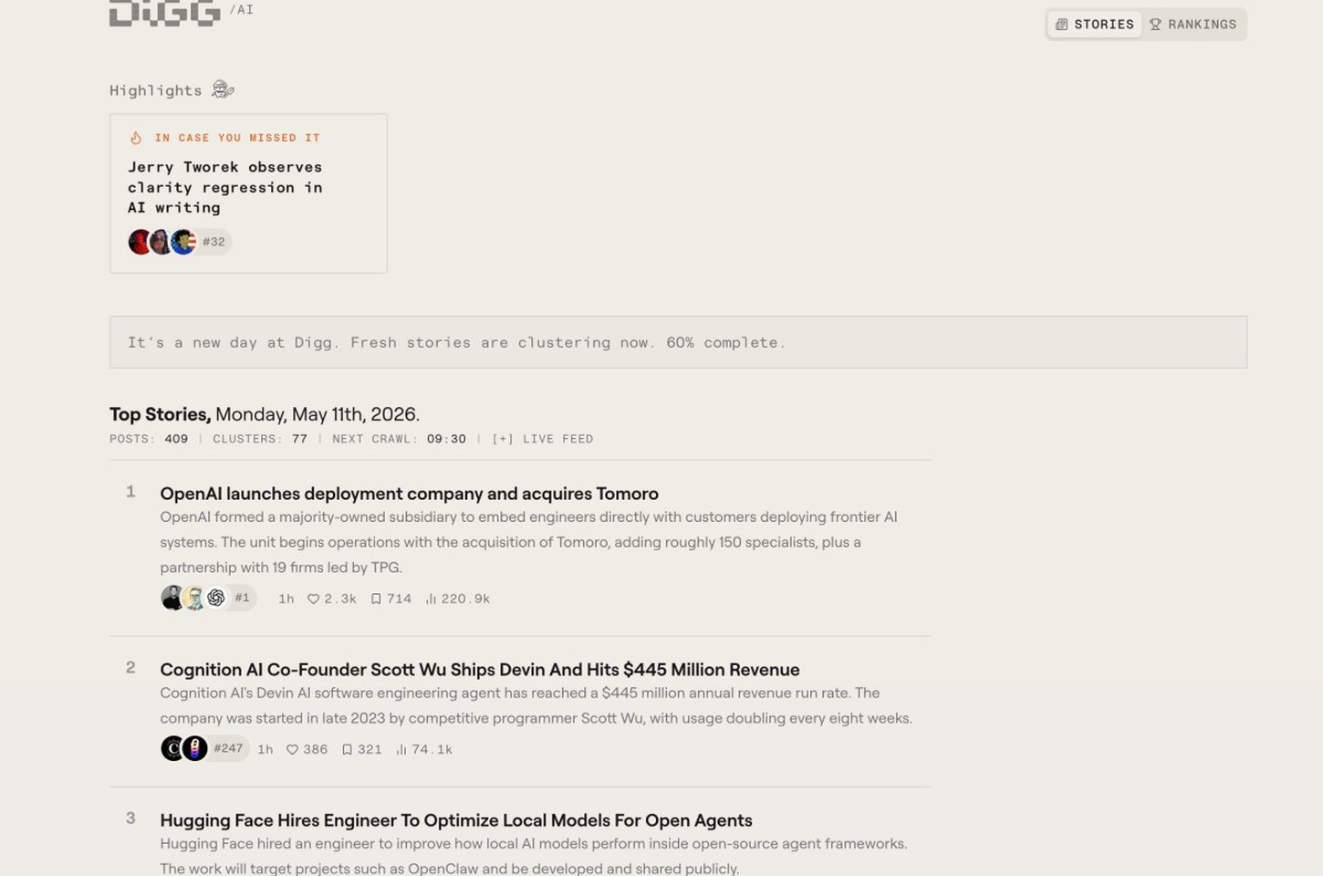
Task: Click the 2.3k likes count on OpenAI story
Action: 340,599
